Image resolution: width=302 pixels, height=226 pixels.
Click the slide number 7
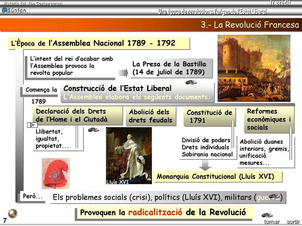5,220
